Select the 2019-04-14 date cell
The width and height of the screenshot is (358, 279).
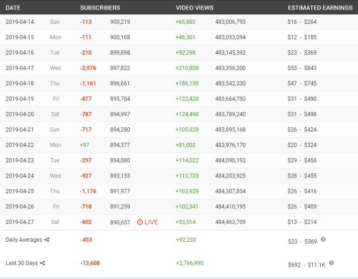pyautogui.click(x=20, y=22)
